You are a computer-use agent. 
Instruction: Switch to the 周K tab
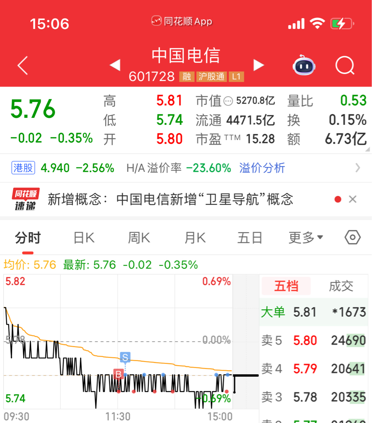[139, 238]
